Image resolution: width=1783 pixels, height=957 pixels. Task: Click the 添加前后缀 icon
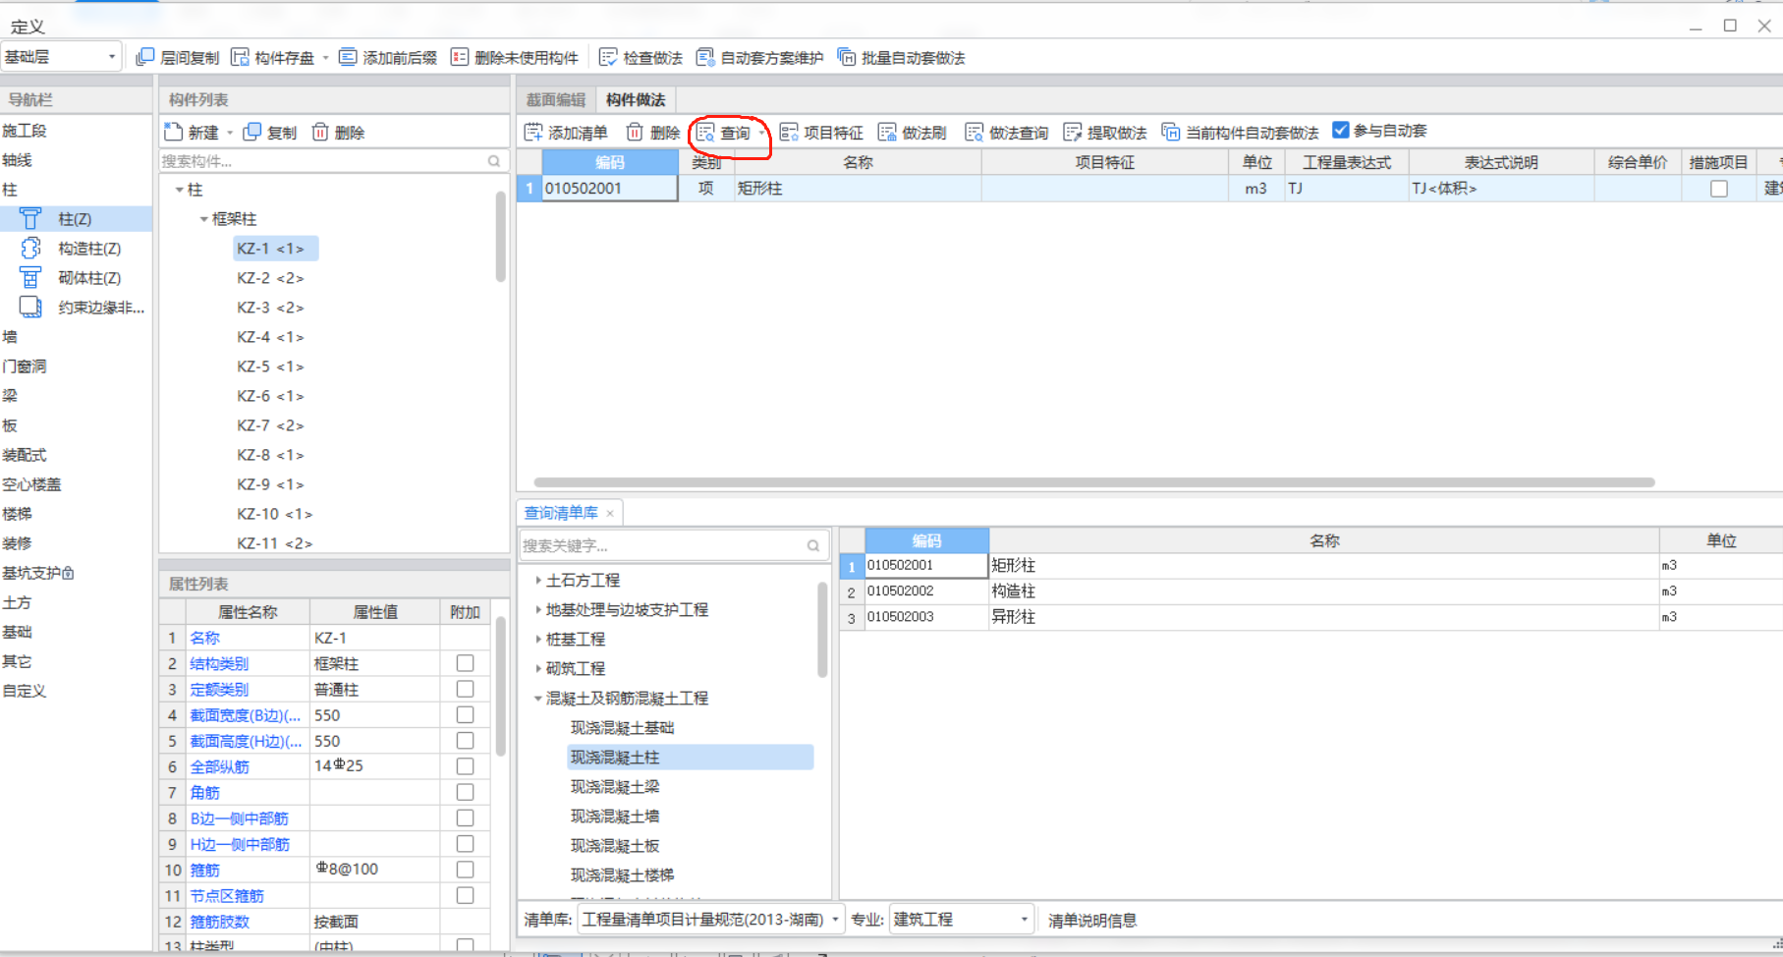348,57
